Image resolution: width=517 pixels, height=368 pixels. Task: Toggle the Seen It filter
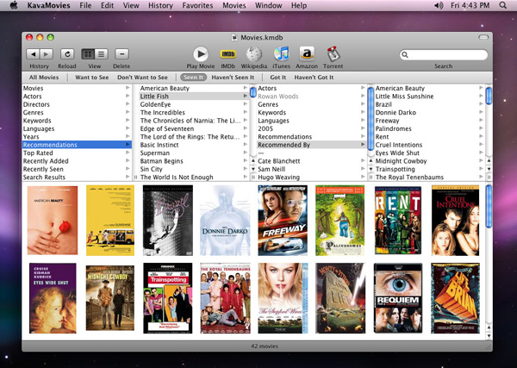coord(194,78)
